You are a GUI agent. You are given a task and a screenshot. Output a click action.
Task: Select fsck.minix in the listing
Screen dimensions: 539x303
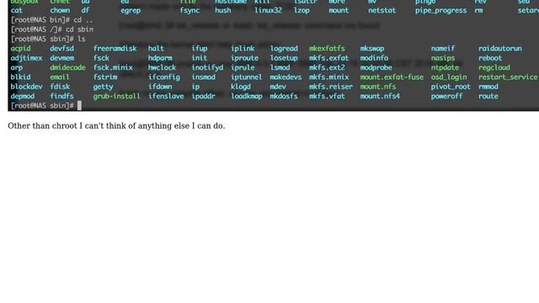(113, 67)
